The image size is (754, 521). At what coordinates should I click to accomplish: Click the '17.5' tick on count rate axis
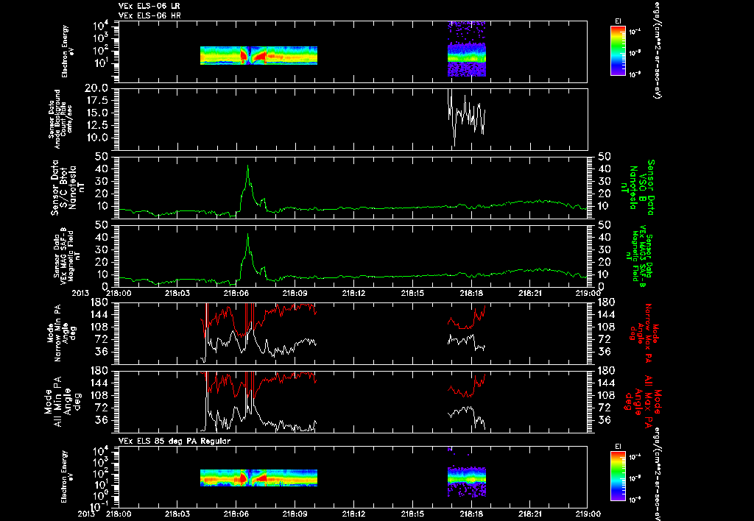96,101
